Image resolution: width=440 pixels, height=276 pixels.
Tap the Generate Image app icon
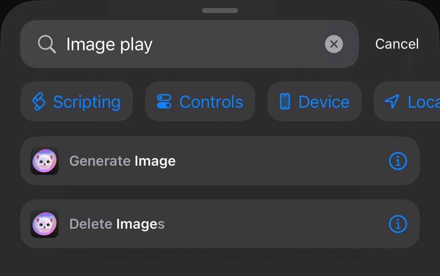(44, 161)
